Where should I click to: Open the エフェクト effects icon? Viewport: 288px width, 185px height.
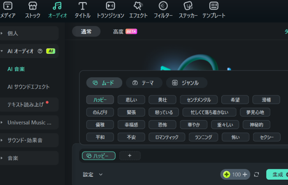138,6
